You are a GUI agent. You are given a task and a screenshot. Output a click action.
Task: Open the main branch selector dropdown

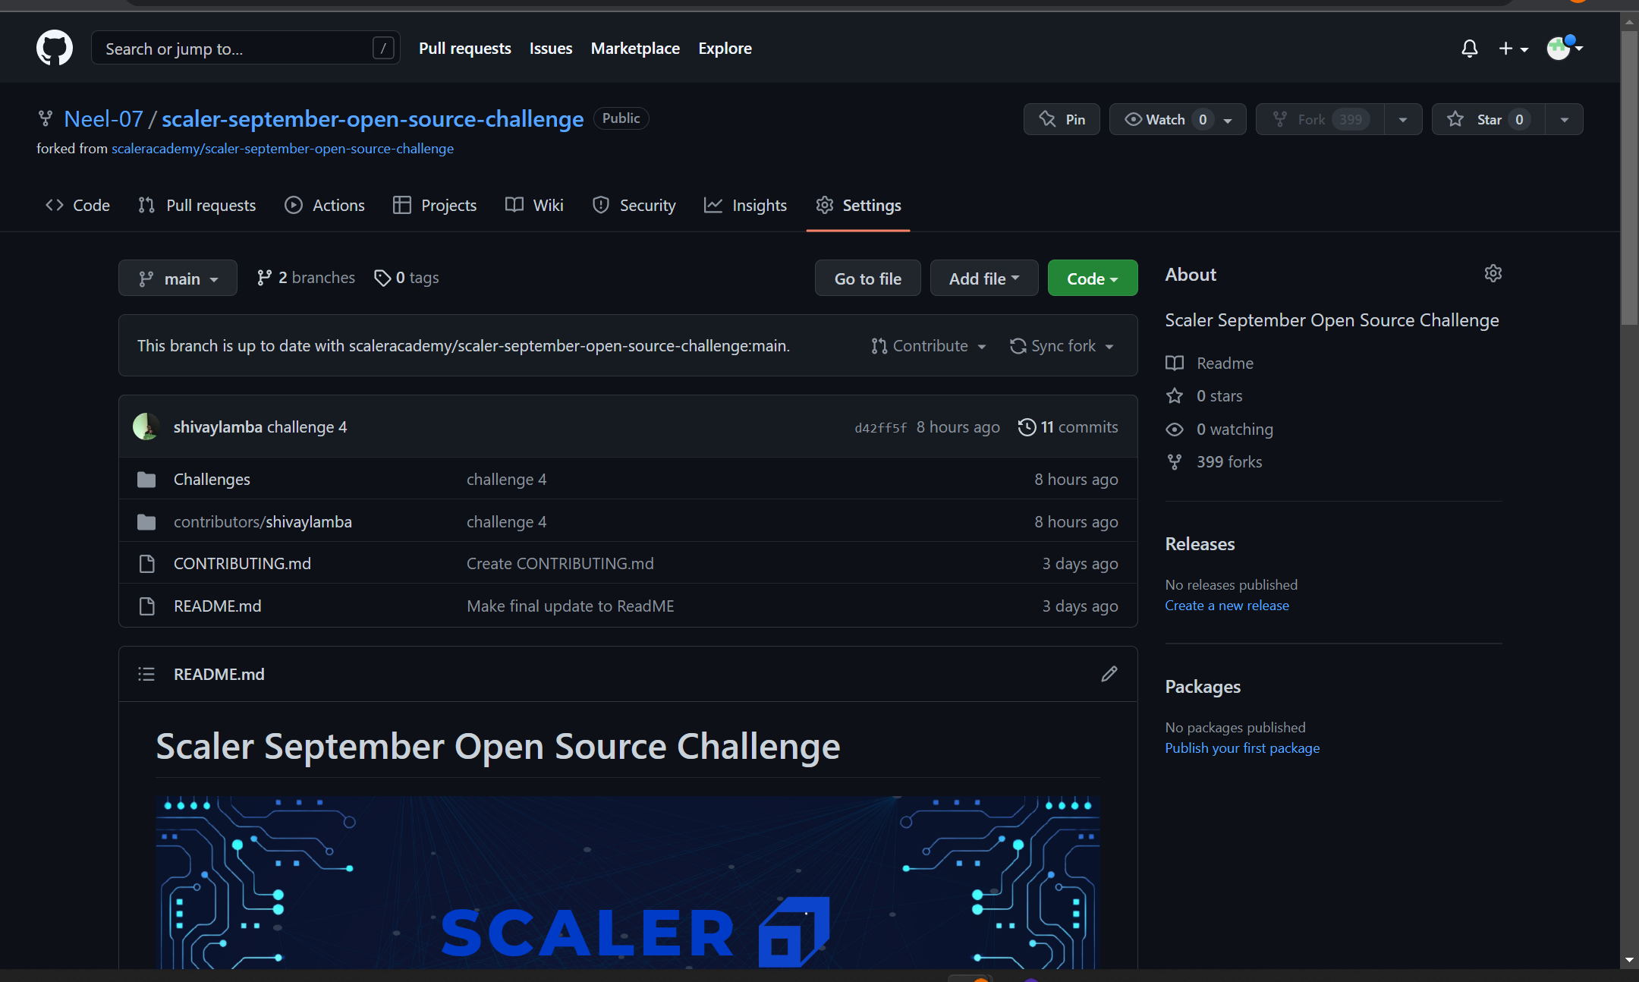point(178,278)
